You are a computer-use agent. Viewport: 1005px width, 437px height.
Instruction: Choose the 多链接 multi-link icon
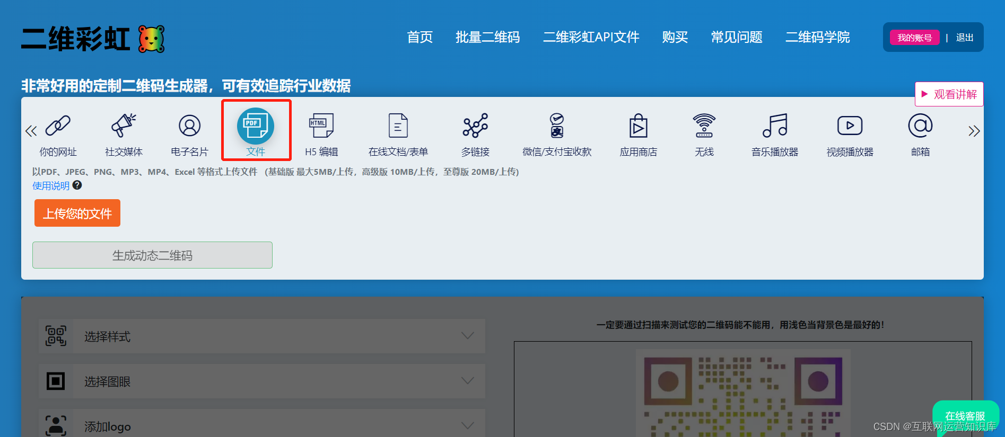click(x=475, y=126)
